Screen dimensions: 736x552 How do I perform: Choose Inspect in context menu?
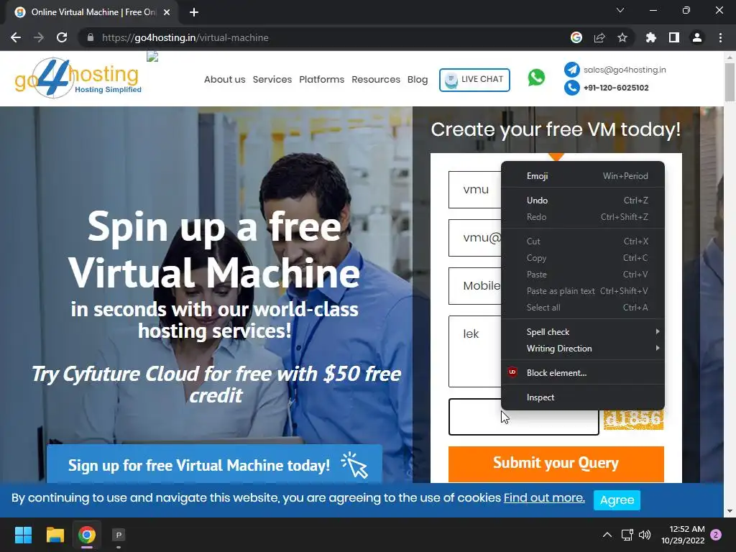coord(583,397)
